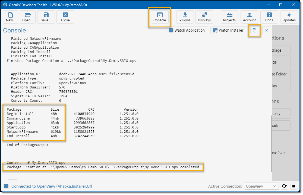Screen dimensions: 303x195
Task: Click the Save... toolbar button
Action: [46, 17]
